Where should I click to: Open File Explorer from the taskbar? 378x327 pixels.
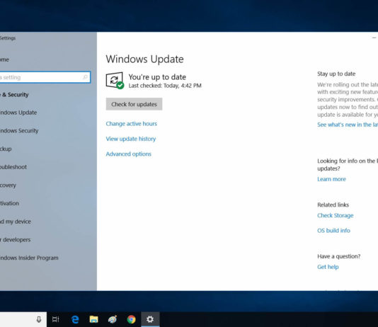(93, 319)
